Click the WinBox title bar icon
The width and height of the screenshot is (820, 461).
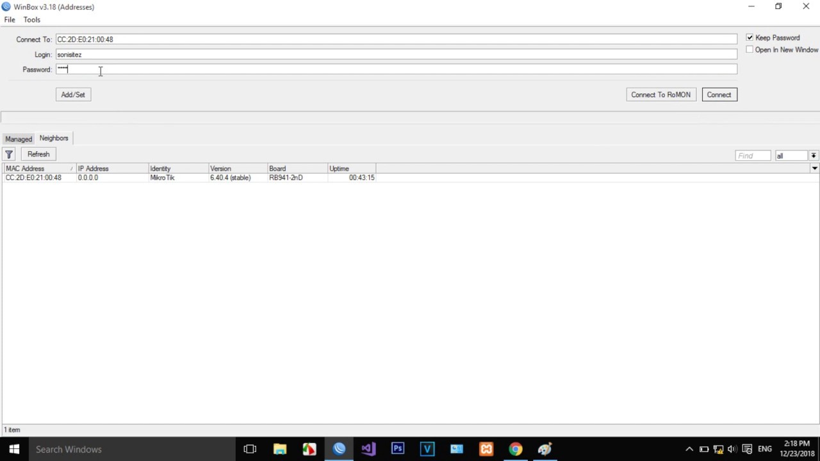6,6
